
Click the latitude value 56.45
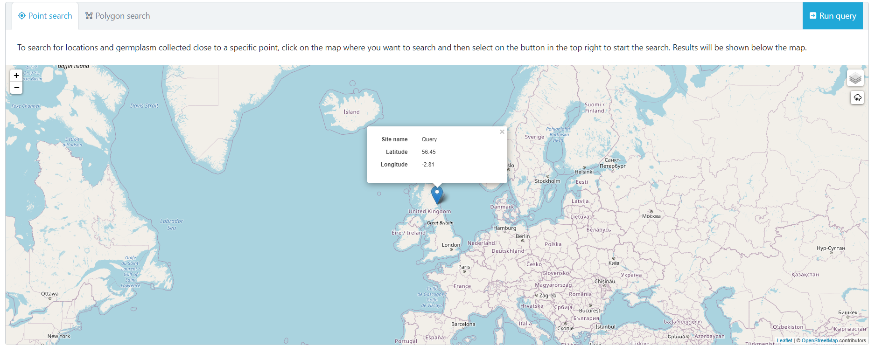pos(428,152)
